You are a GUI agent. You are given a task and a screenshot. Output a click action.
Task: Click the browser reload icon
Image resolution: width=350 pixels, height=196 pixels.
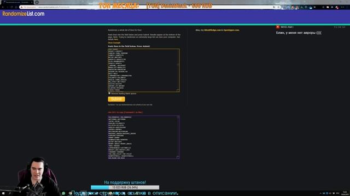pos(11,7)
